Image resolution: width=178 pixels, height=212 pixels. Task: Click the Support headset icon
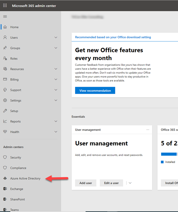click(x=5, y=90)
